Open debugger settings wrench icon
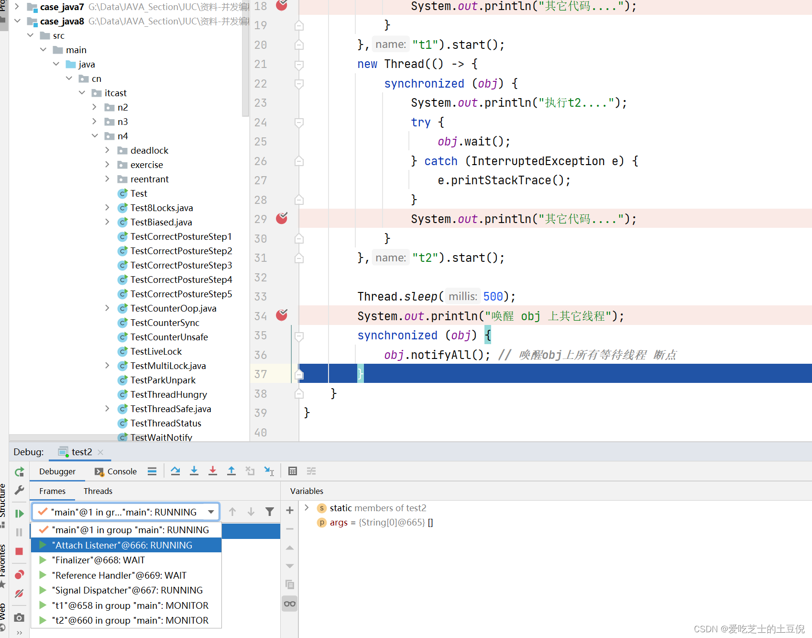The height and width of the screenshot is (638, 812). pos(19,490)
